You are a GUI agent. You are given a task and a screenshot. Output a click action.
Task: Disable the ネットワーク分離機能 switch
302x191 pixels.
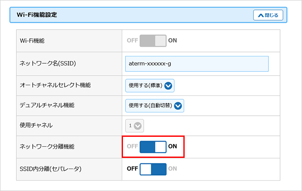pyautogui.click(x=153, y=146)
